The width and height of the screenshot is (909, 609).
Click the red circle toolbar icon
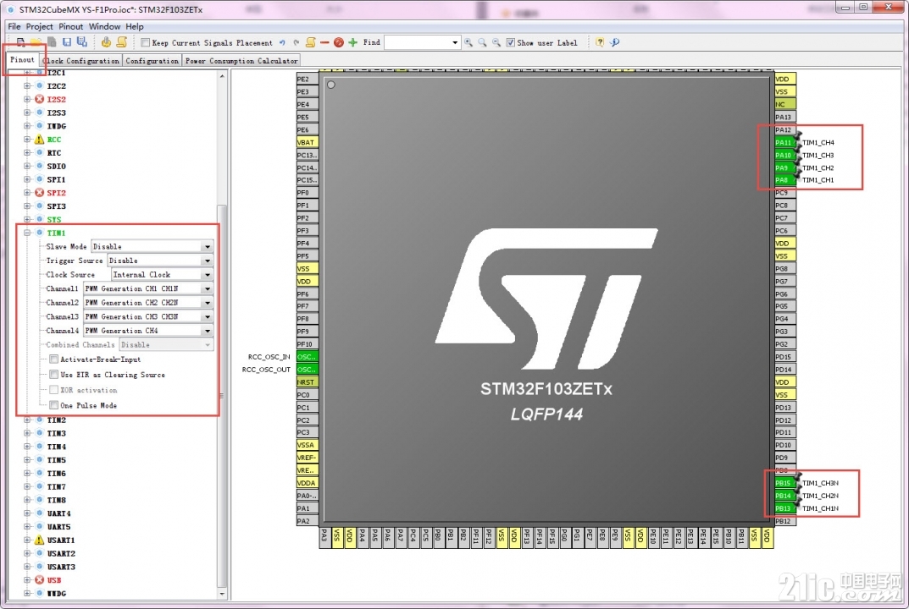click(x=339, y=42)
